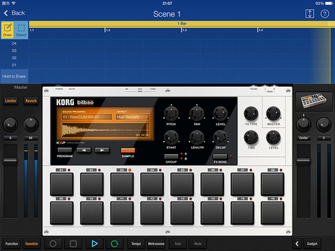
Task: Tap drum pad 16
Action: coord(272,213)
